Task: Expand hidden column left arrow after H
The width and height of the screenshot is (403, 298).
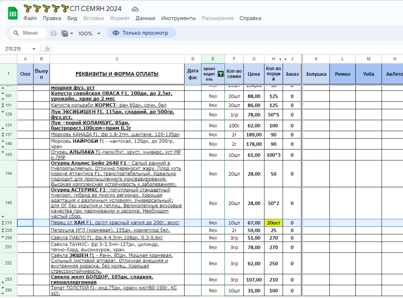Action: click(280, 59)
